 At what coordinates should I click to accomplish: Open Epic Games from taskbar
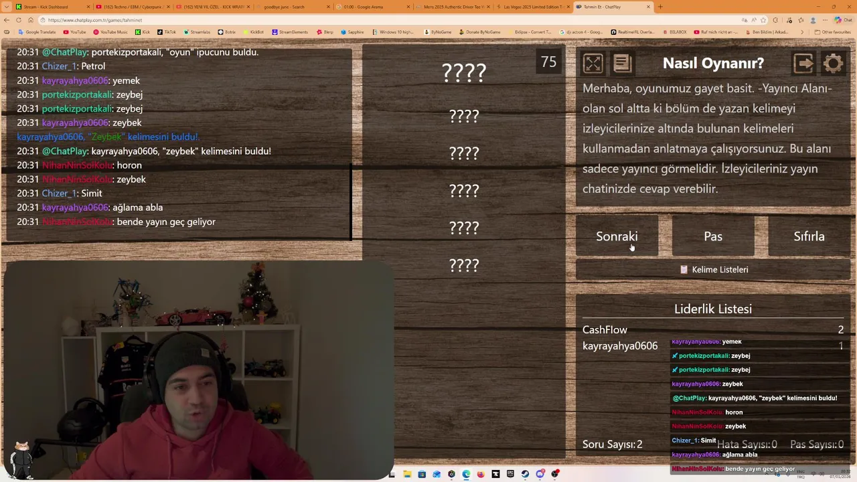click(510, 474)
